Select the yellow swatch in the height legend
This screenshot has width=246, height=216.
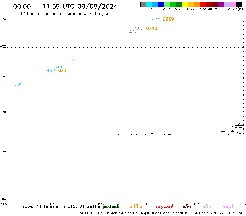(185, 4)
